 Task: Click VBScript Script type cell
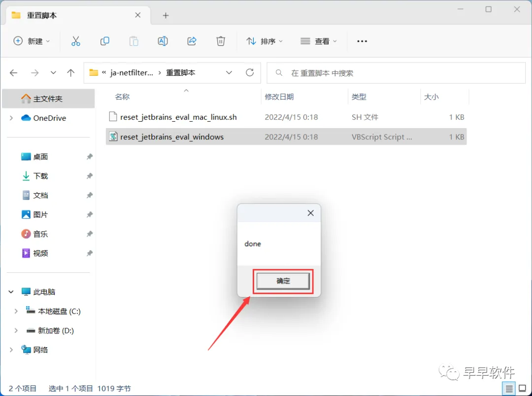[x=382, y=137]
